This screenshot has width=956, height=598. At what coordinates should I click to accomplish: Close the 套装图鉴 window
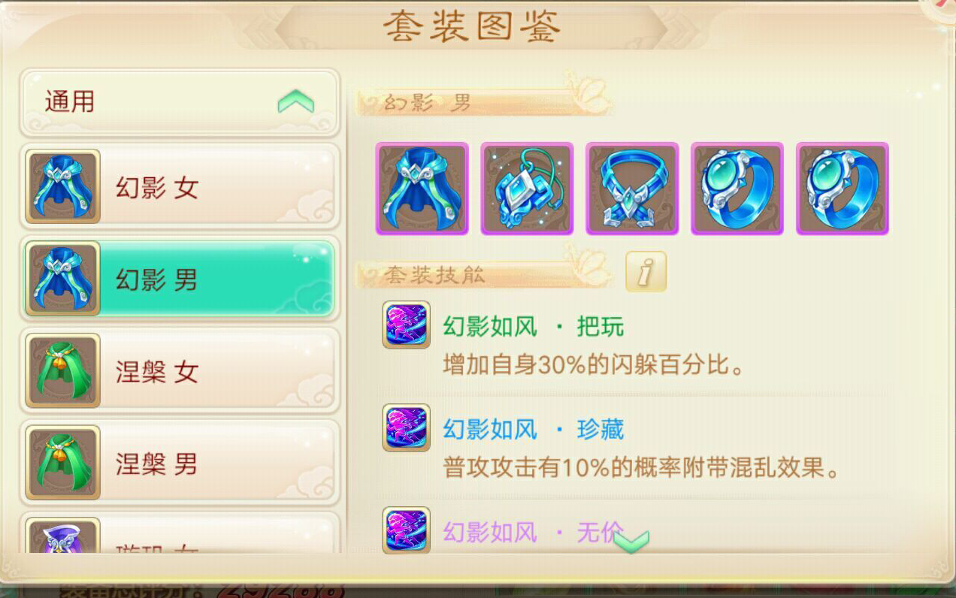click(x=945, y=6)
